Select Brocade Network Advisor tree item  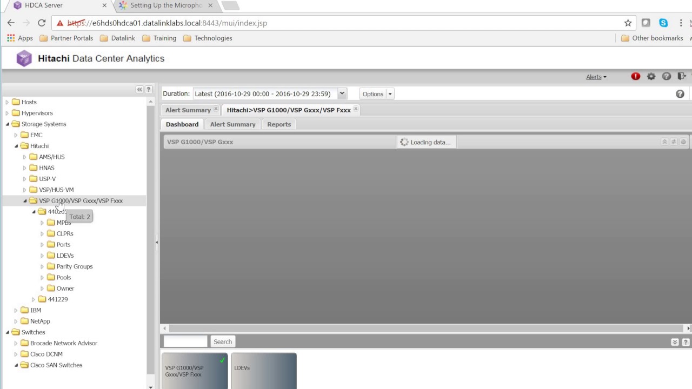(64, 343)
